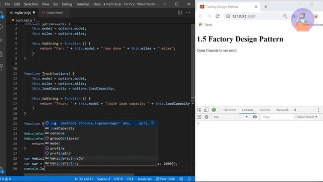Screen dimensions: 323x182
Task: Open the errors and warnings status indicator
Action: (x=6, y=179)
